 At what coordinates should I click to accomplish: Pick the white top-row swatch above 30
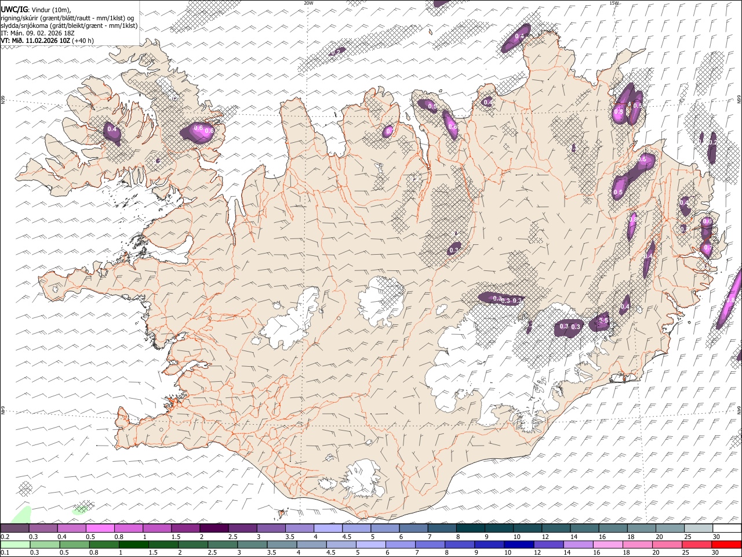pos(727,528)
